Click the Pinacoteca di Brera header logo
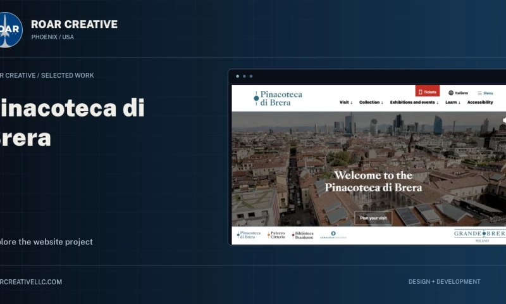The height and width of the screenshot is (304, 506). [278, 98]
